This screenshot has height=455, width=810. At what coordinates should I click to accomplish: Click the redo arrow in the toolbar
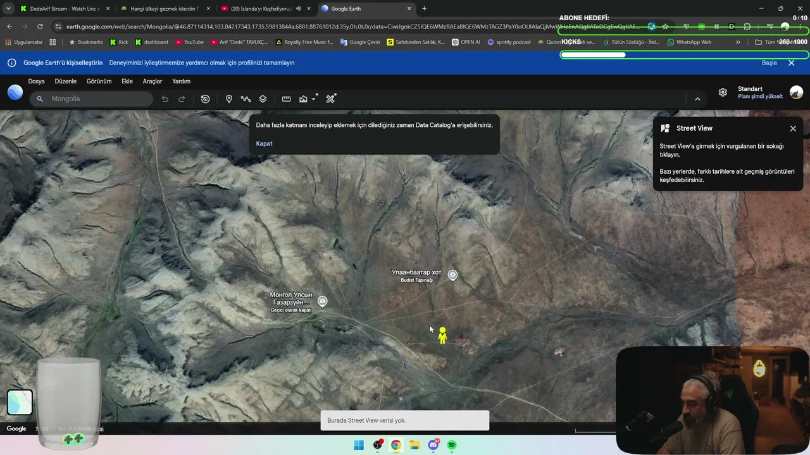pyautogui.click(x=182, y=99)
